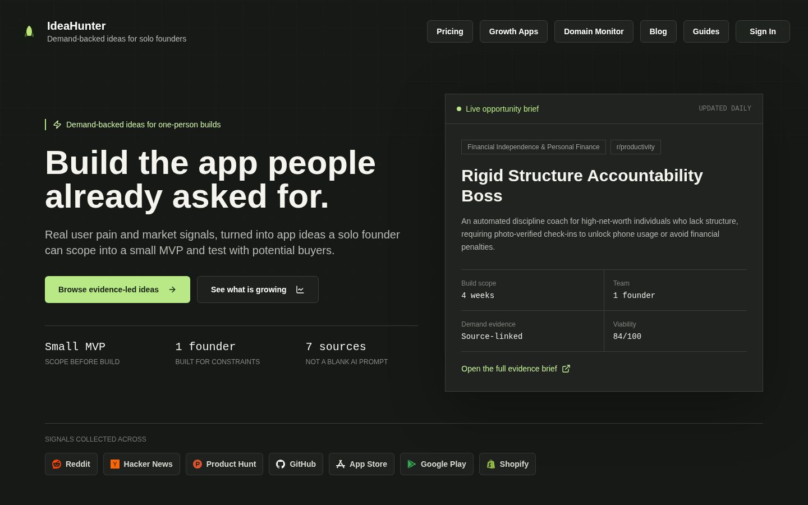The image size is (808, 505).
Task: Click the Reddit logo icon
Action: pyautogui.click(x=57, y=464)
